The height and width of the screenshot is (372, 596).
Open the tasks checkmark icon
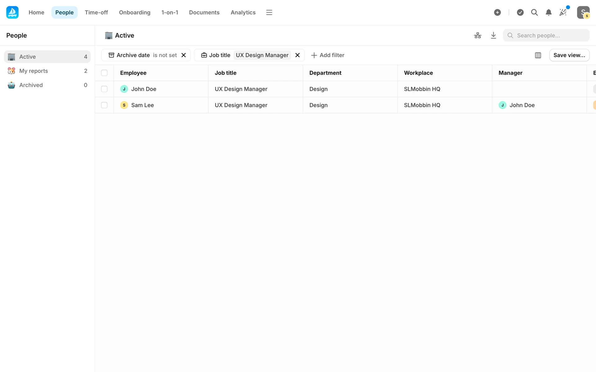pyautogui.click(x=520, y=12)
